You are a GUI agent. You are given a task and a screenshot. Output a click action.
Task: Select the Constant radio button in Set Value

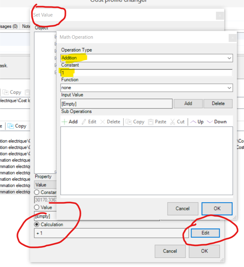pyautogui.click(x=37, y=192)
